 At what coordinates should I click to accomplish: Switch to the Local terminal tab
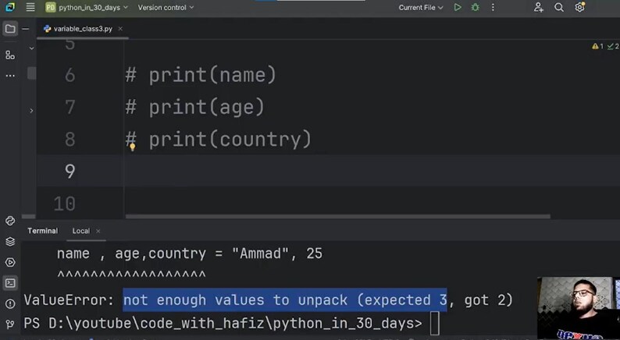coord(81,231)
